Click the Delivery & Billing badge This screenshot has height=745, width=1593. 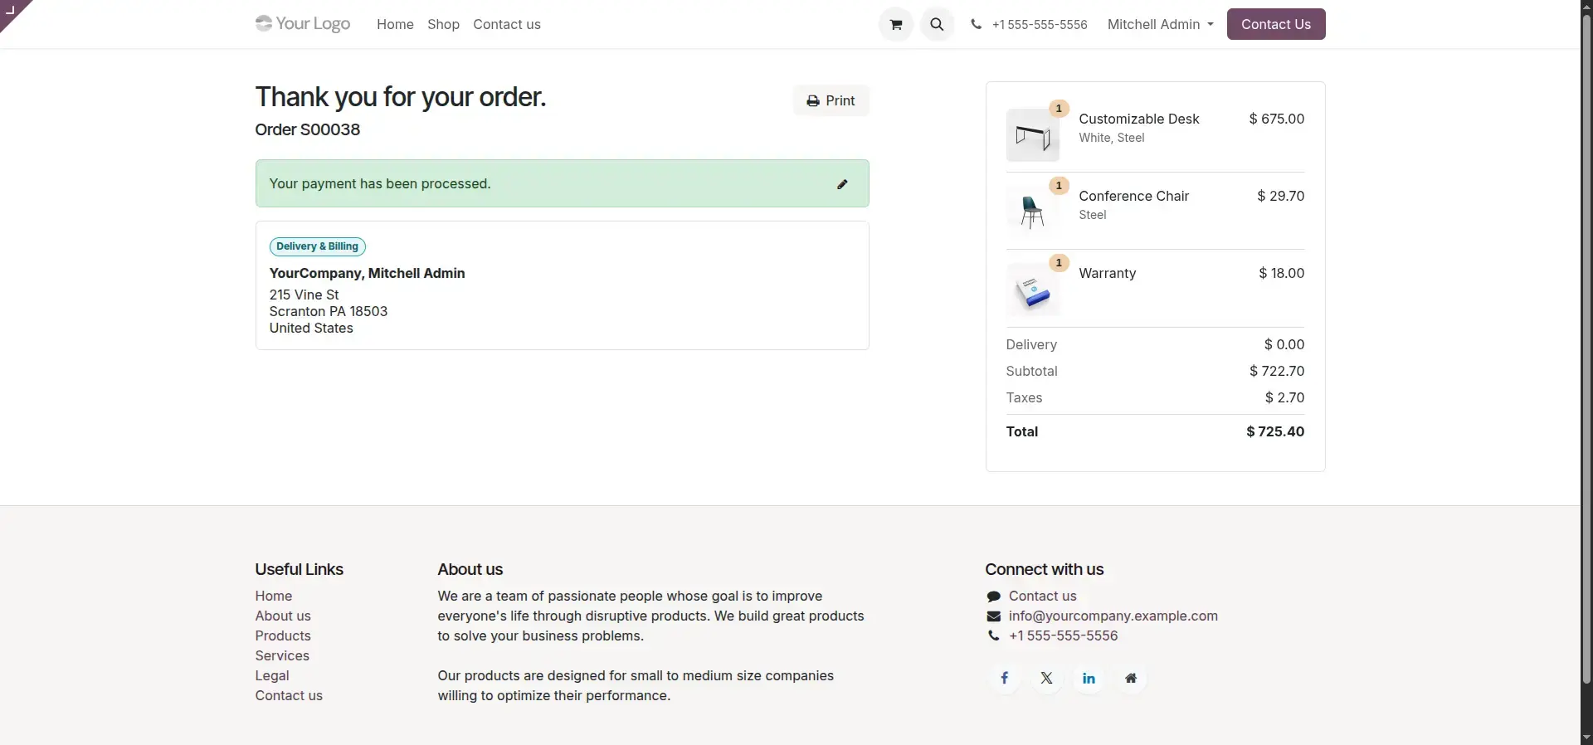pyautogui.click(x=318, y=246)
